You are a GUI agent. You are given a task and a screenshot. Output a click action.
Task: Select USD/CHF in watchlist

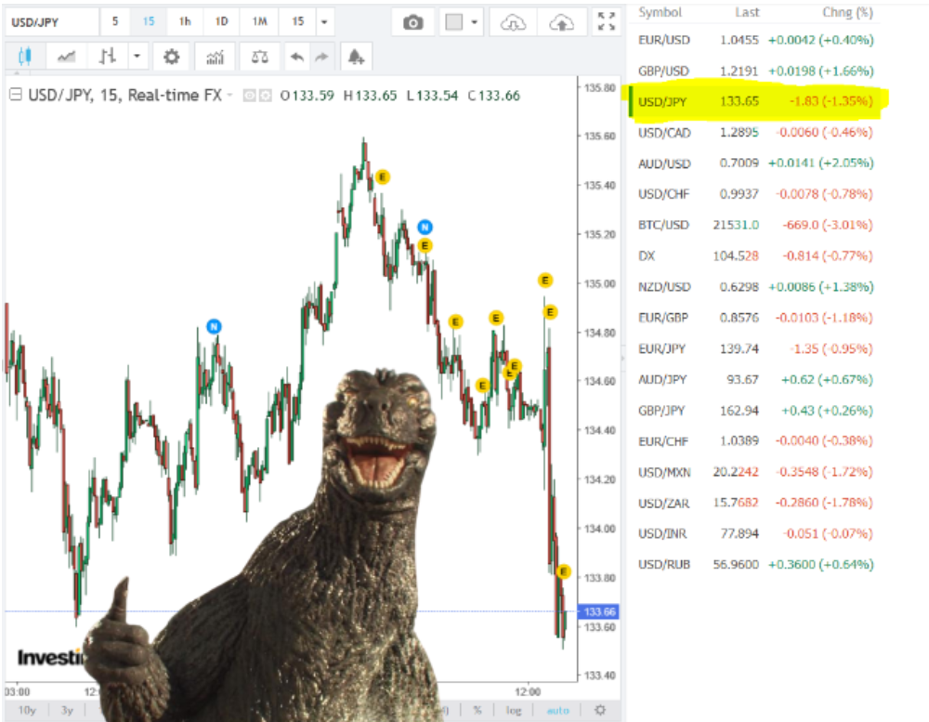pyautogui.click(x=755, y=194)
